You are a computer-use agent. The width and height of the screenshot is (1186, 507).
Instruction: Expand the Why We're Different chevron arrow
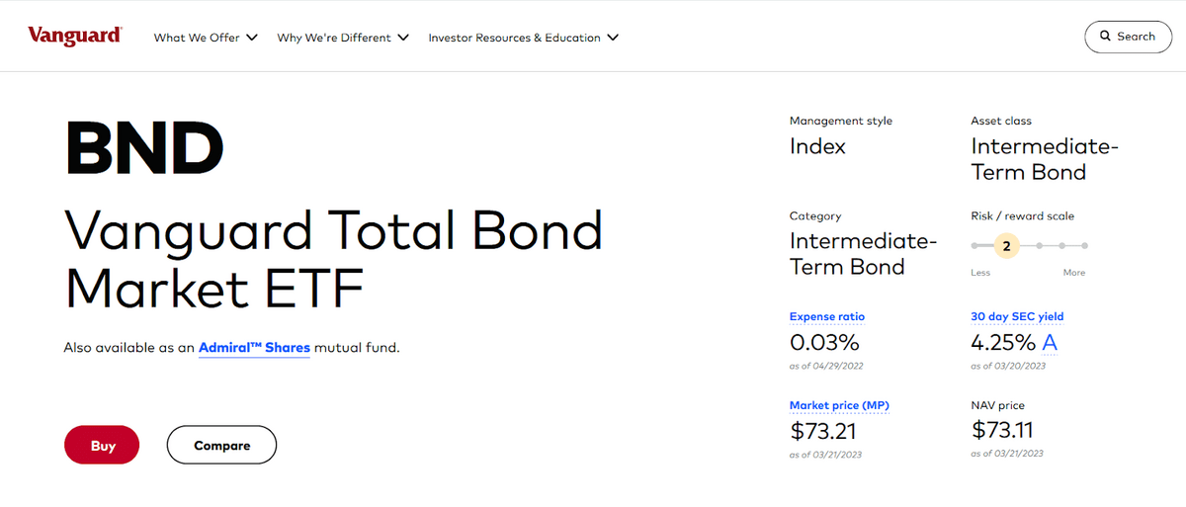click(x=402, y=38)
